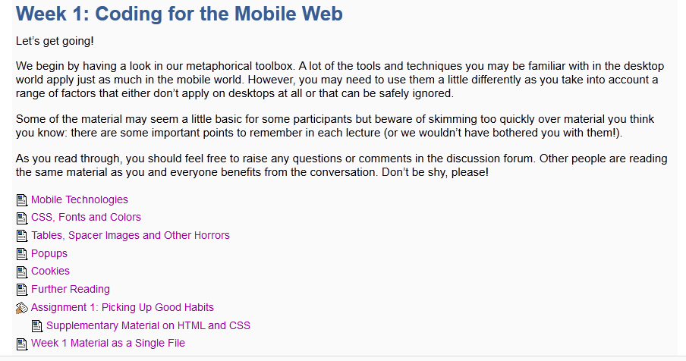Open the Cookies lecture link

tap(50, 272)
